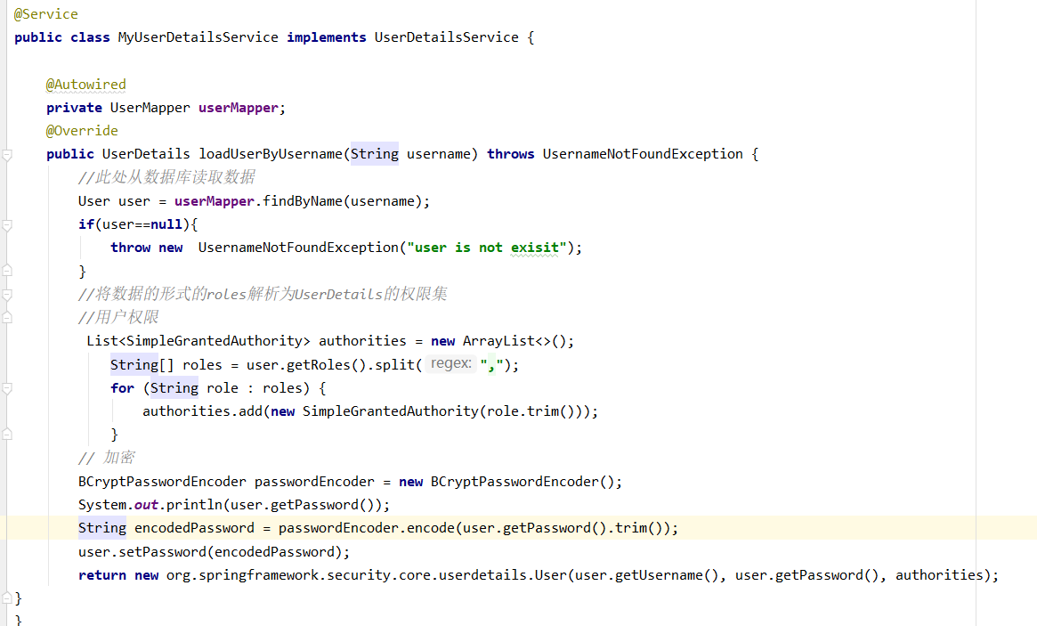
Task: Click the throws keyword
Action: [511, 154]
